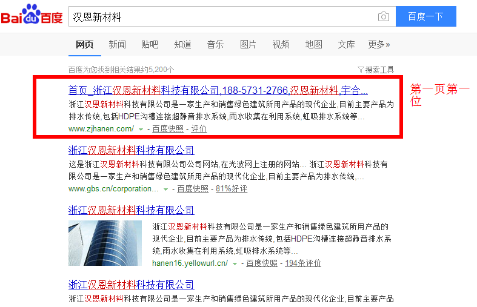Click the www.zjhanen.com/ URL

[101, 128]
